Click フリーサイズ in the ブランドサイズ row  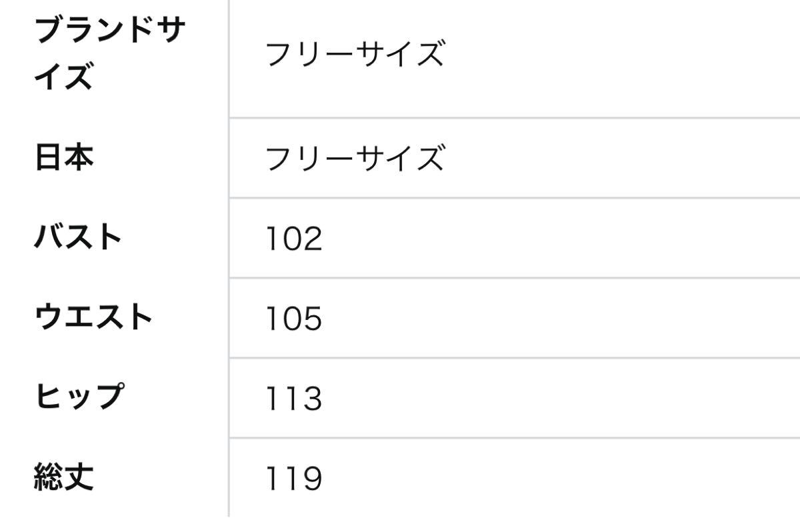tap(355, 55)
